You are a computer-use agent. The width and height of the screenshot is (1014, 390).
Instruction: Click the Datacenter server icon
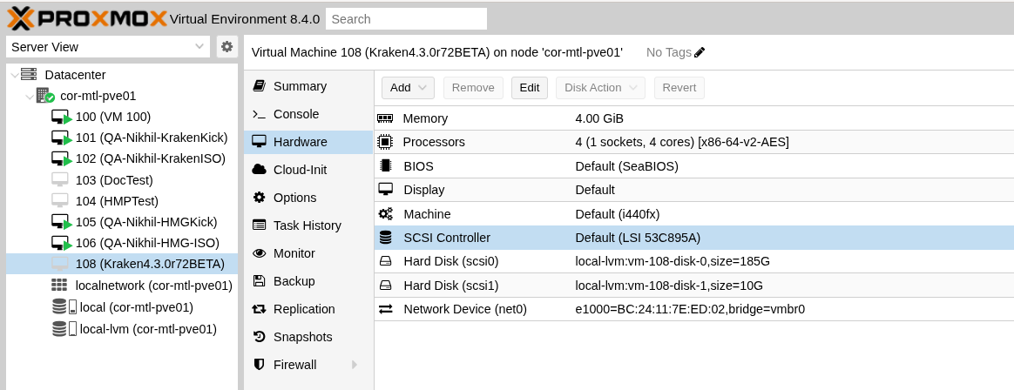point(29,74)
